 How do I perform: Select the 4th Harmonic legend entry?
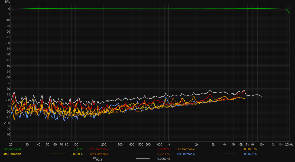click(x=12, y=154)
